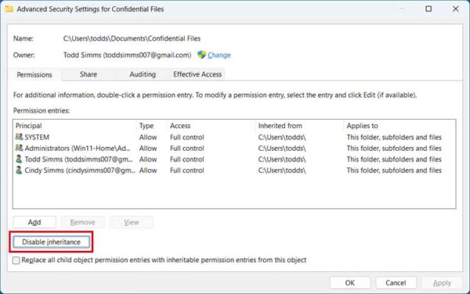Click 'This folder, subfolders and files' in Administrators row
The width and height of the screenshot is (470, 294).
tap(394, 149)
